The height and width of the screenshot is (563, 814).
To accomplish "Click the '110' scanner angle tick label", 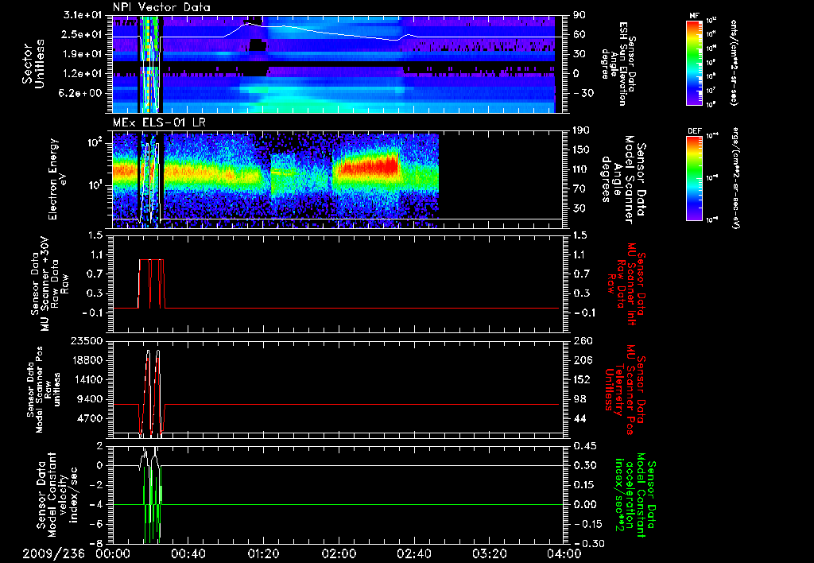I will [x=581, y=169].
